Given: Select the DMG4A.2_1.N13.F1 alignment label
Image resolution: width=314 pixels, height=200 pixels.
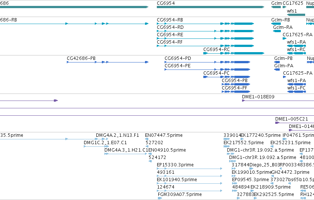Looking at the screenshot, I should click(x=117, y=135).
